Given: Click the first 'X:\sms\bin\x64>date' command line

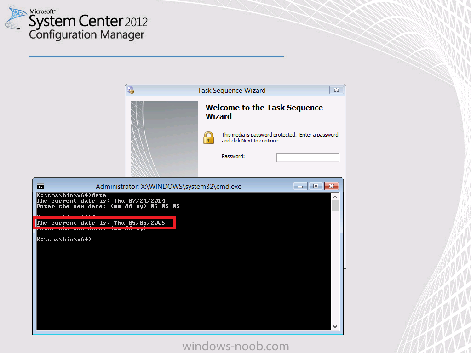Looking at the screenshot, I should [x=71, y=195].
